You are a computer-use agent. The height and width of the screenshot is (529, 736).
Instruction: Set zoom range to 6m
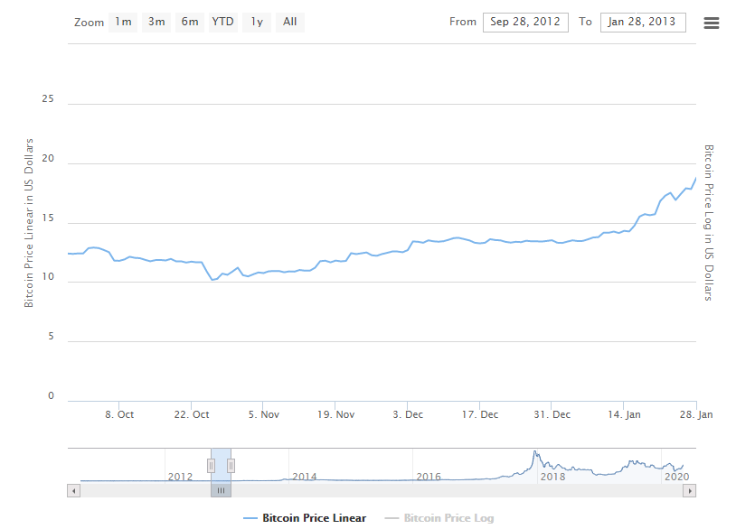pos(190,22)
